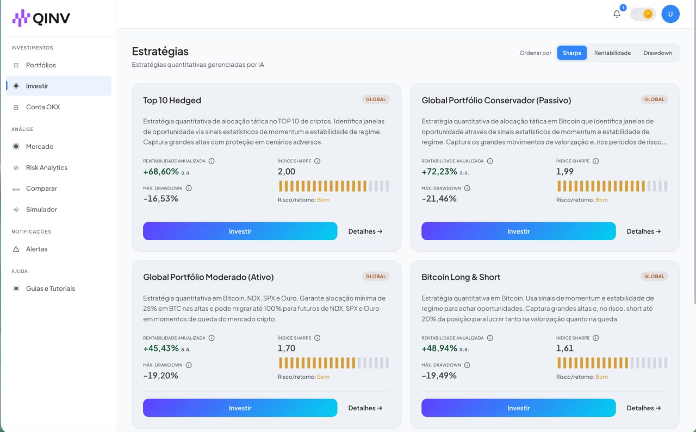Click Máx. Drawdown info icon on Bitcoin Long & Short
The width and height of the screenshot is (696, 432).
(467, 365)
